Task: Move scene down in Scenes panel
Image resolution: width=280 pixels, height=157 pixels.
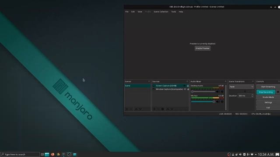Action: (140, 109)
